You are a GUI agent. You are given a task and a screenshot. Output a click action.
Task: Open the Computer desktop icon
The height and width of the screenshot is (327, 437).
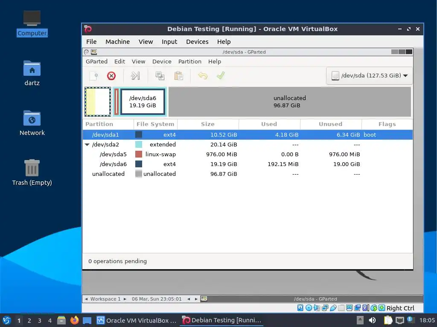click(x=32, y=24)
